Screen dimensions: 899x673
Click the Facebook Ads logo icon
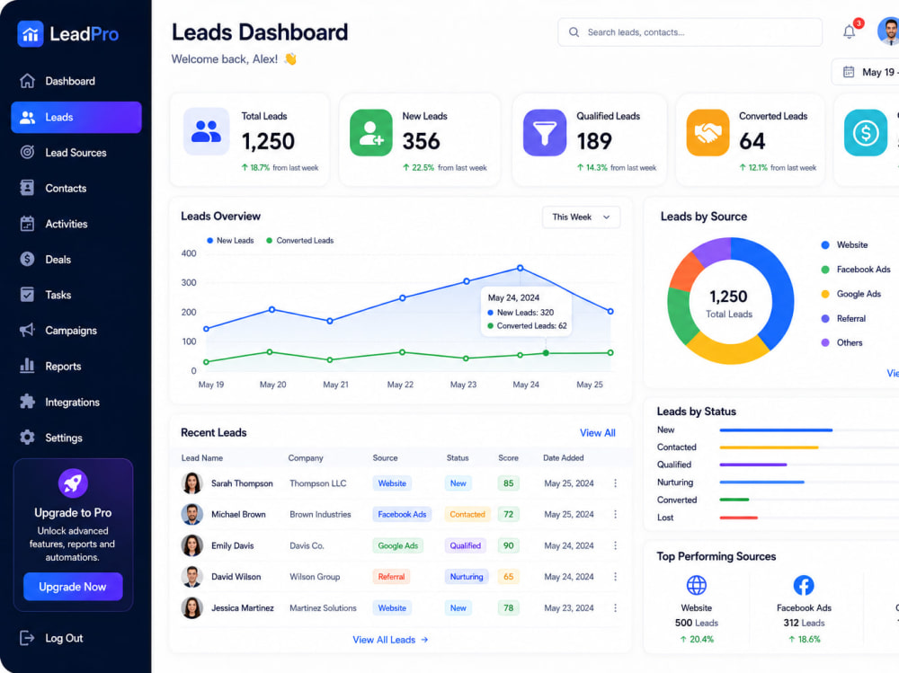pyautogui.click(x=804, y=585)
